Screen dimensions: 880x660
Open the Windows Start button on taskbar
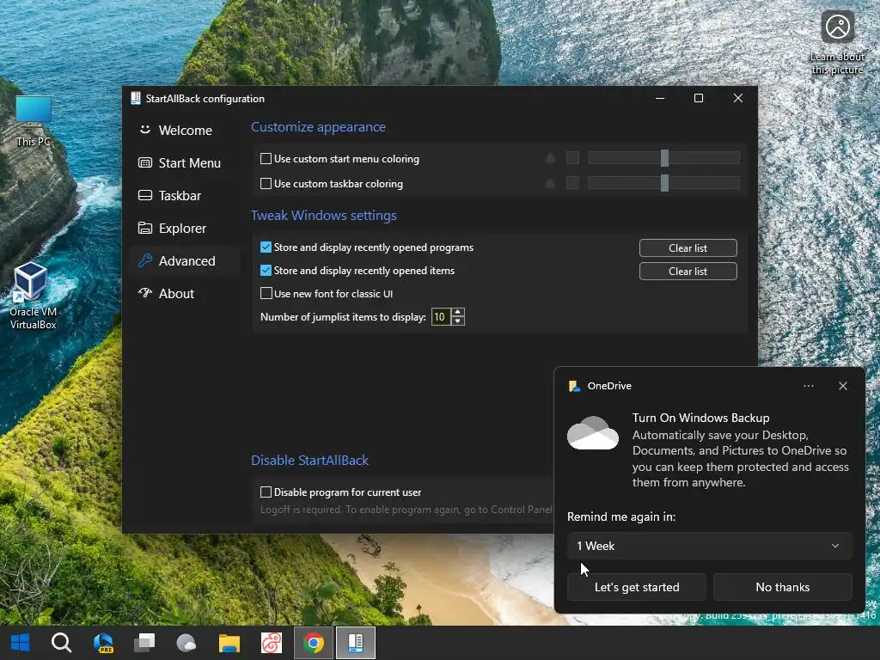(x=21, y=643)
